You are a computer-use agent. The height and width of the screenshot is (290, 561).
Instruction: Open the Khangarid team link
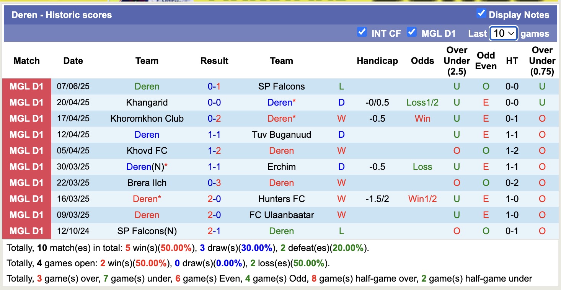tap(147, 103)
